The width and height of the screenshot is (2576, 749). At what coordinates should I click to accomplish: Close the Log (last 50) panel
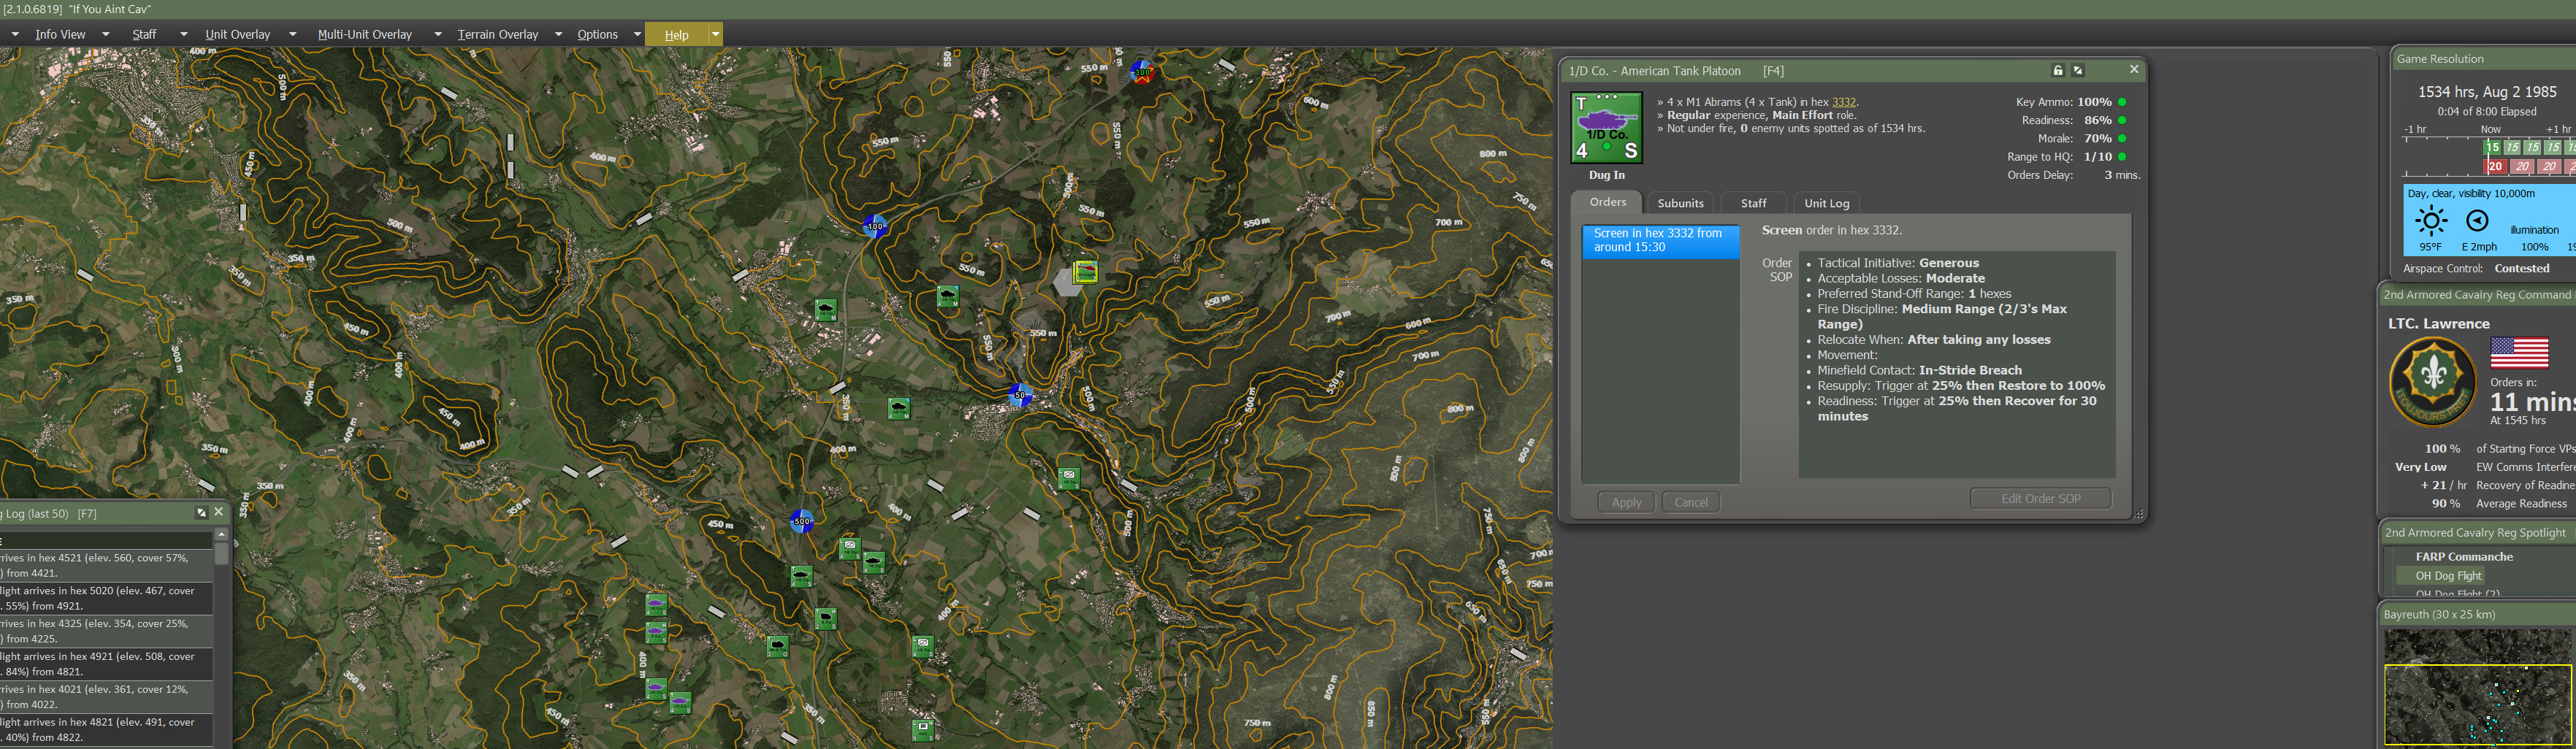point(219,512)
